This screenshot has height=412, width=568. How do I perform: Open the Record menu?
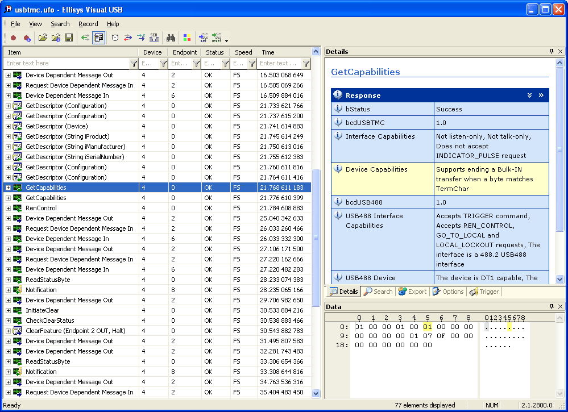tap(88, 24)
